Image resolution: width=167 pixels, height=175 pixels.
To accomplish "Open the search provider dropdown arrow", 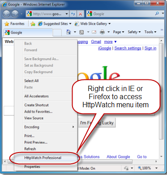I will (x=163, y=13).
